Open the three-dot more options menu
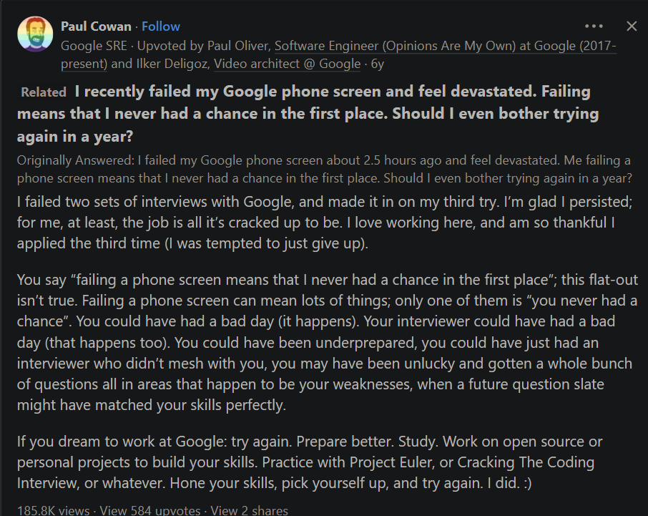 (594, 26)
